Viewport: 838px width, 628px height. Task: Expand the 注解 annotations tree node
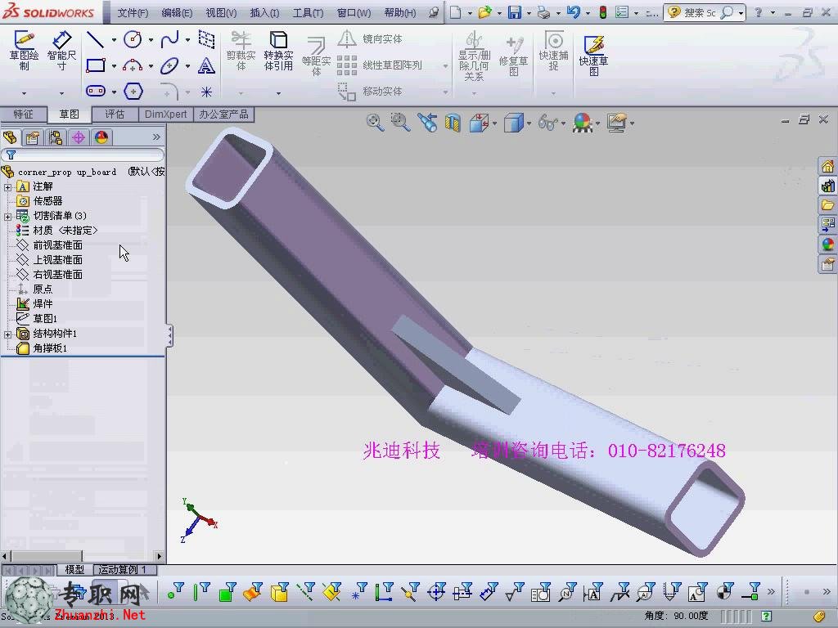tap(7, 187)
